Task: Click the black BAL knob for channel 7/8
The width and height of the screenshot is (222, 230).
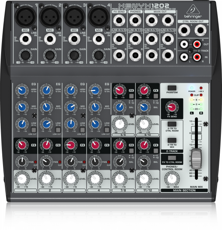Action: (x=120, y=162)
